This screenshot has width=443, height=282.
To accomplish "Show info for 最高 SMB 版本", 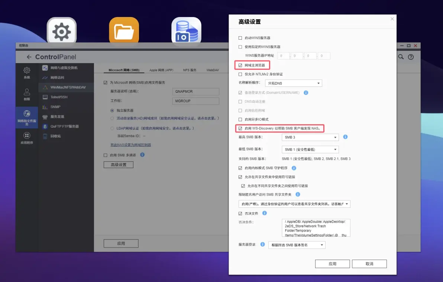I will (345, 137).
